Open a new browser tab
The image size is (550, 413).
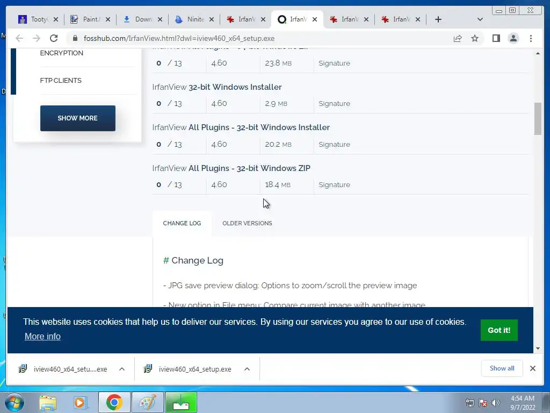(438, 19)
